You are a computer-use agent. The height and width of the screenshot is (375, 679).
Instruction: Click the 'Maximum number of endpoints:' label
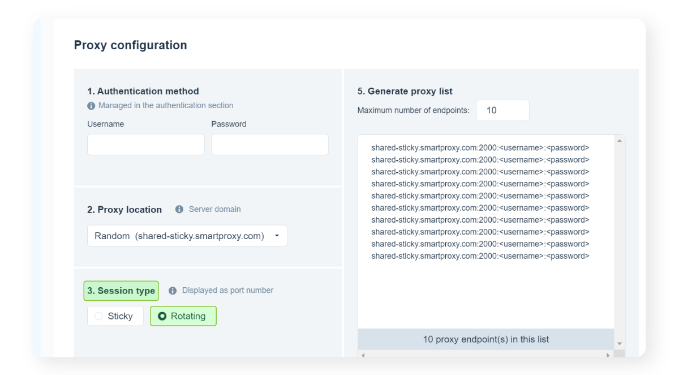pos(414,110)
